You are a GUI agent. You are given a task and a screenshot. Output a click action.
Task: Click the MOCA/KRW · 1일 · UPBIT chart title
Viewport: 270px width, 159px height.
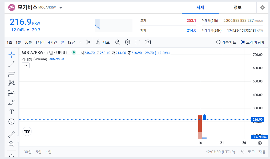pos(45,53)
